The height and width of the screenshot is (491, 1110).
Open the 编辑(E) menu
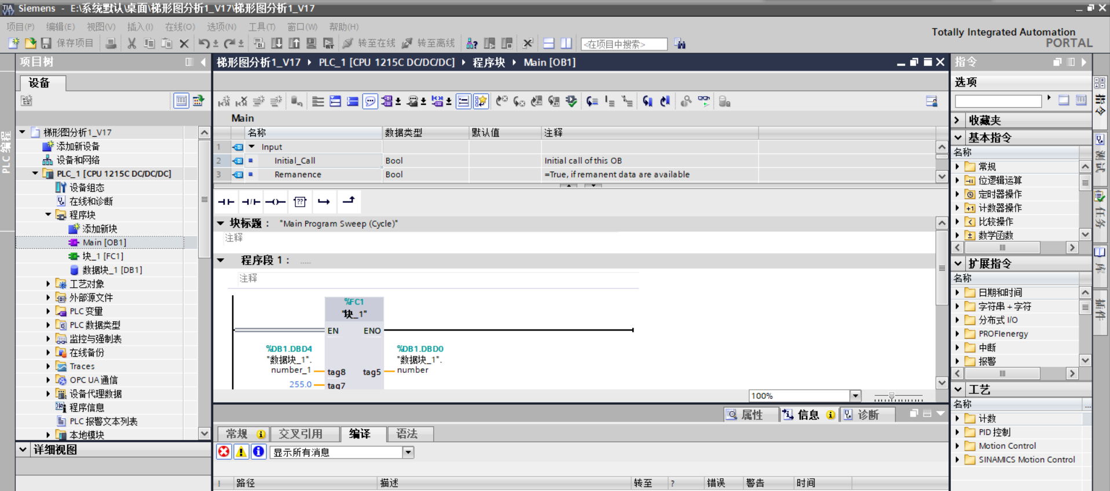point(61,27)
